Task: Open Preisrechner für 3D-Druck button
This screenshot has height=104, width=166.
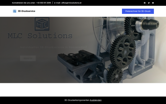Action: point(138,11)
